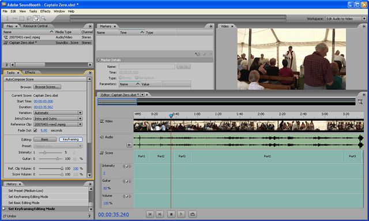
Task: Go to next Guitar keyframe
Action: pyautogui.click(x=130, y=181)
